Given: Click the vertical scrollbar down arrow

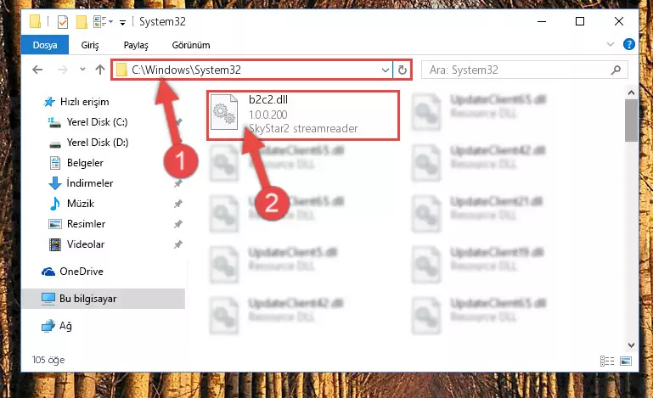Looking at the screenshot, I should (x=631, y=345).
